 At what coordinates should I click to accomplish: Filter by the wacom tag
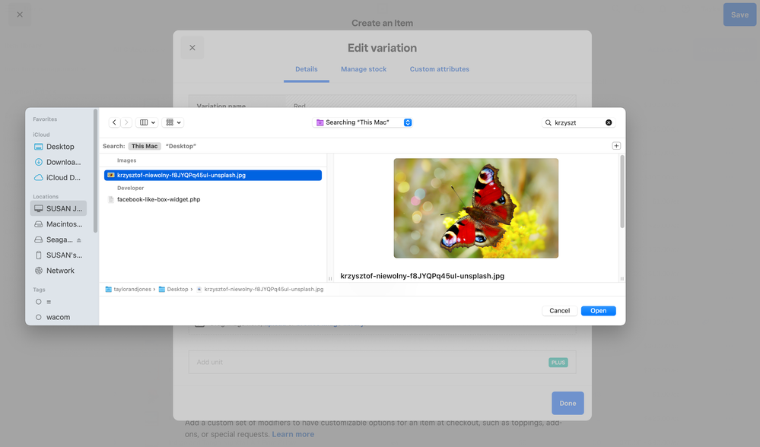pos(58,317)
